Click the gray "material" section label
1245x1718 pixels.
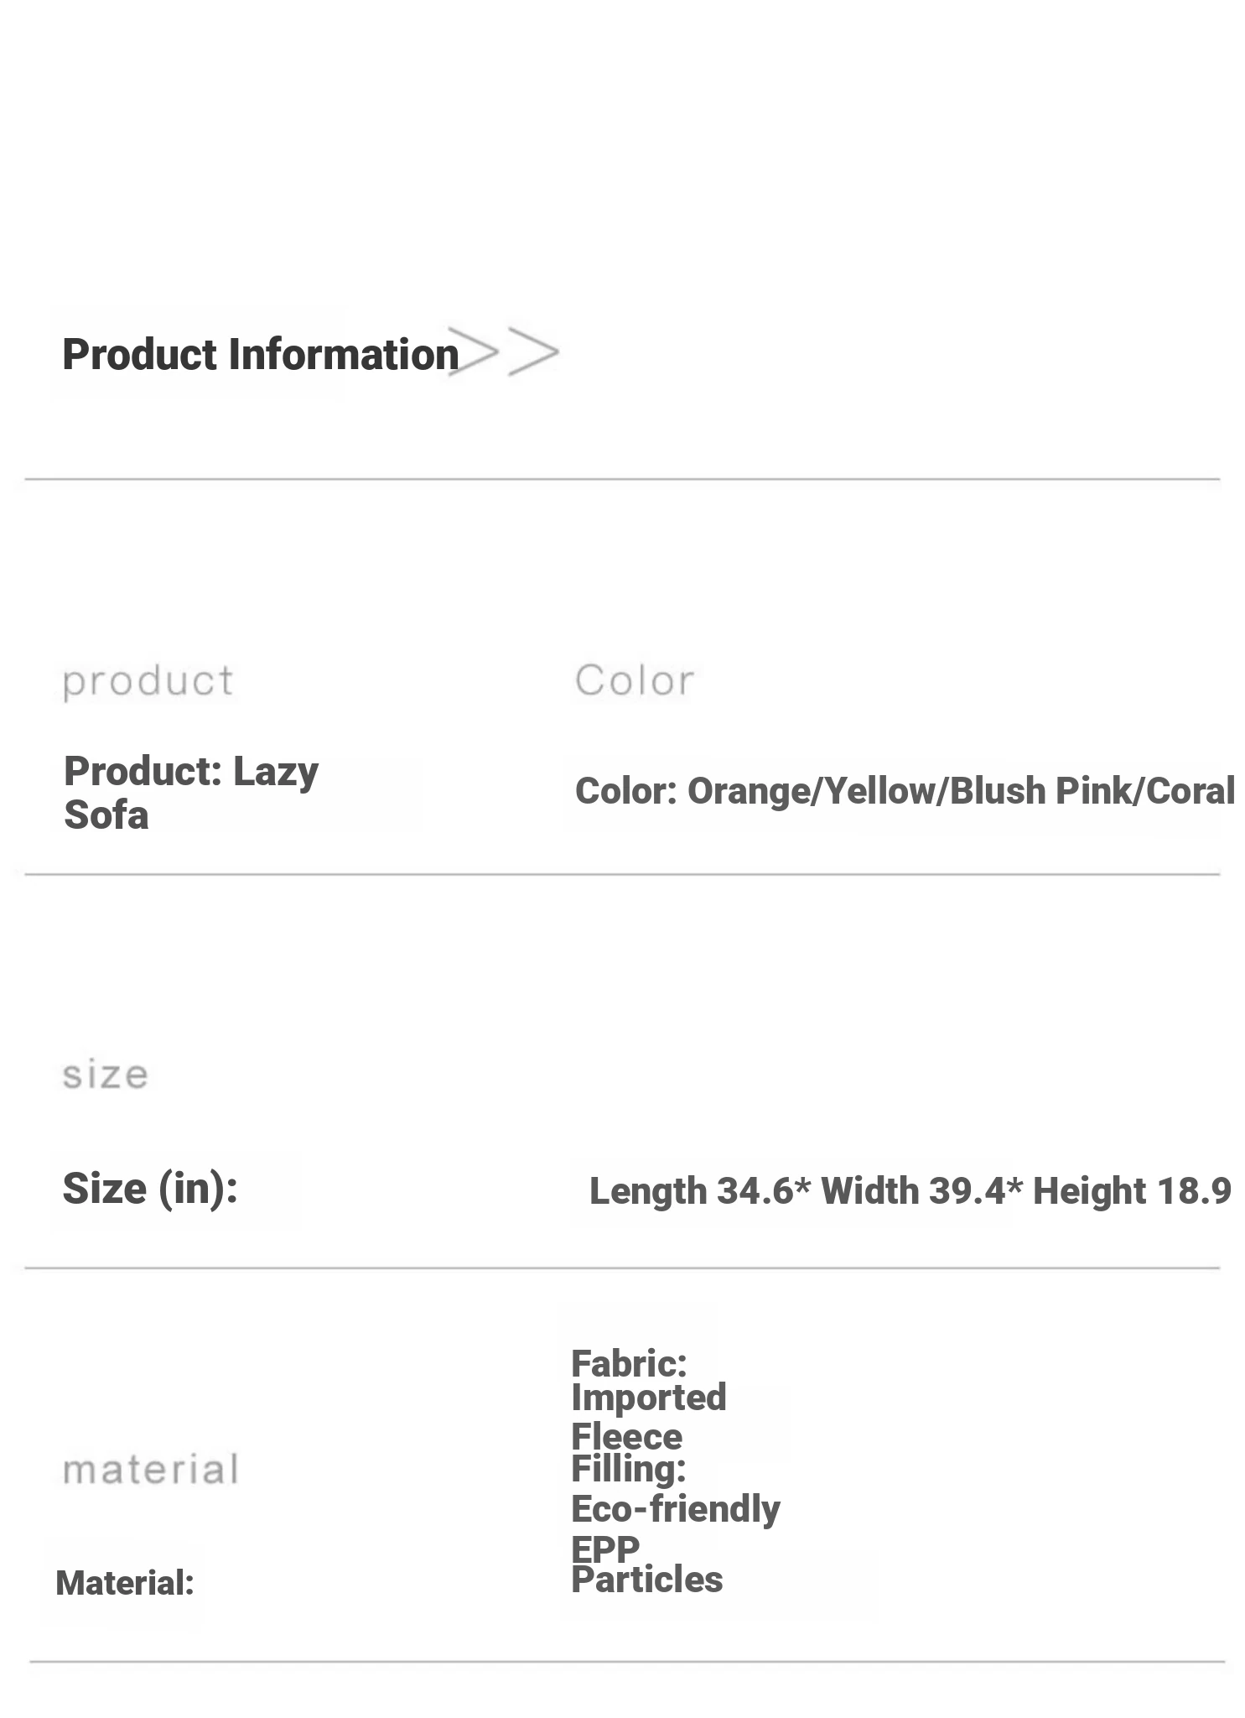151,1471
